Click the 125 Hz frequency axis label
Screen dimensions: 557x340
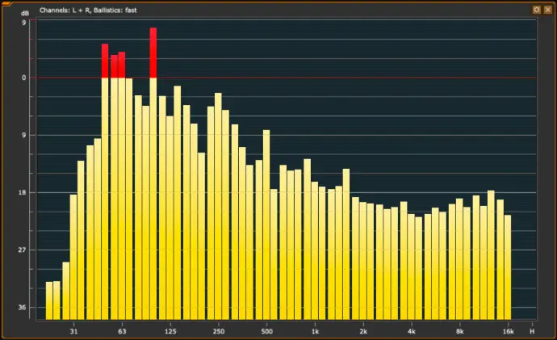[170, 331]
